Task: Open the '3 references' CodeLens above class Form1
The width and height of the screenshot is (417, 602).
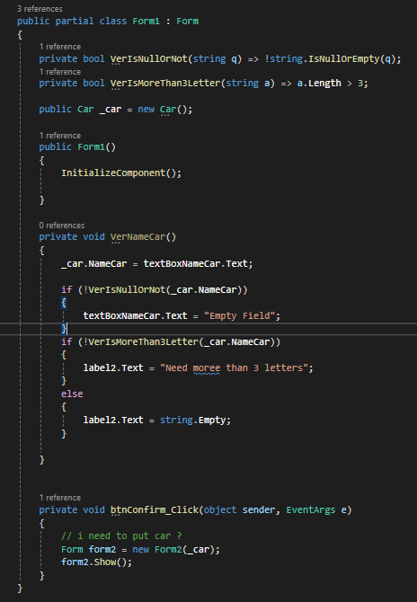Action: click(x=40, y=9)
